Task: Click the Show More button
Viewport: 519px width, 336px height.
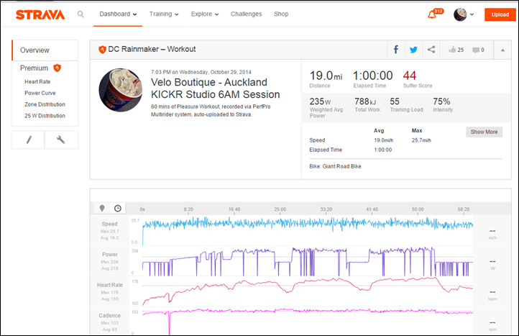Action: point(484,132)
